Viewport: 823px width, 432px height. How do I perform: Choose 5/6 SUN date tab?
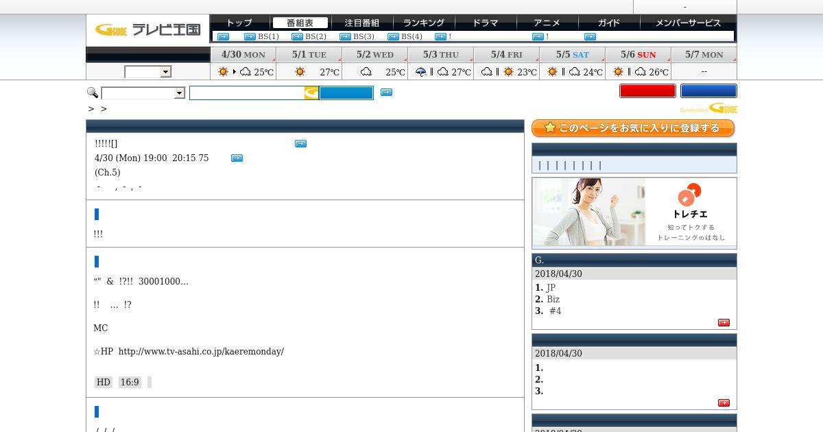638,55
